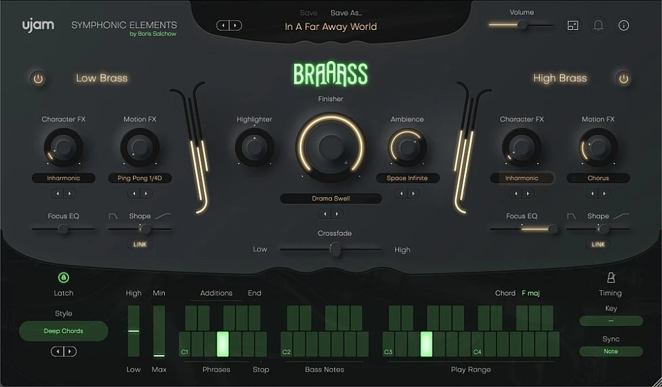Open the Space Infinite ambience dropdown

point(407,178)
